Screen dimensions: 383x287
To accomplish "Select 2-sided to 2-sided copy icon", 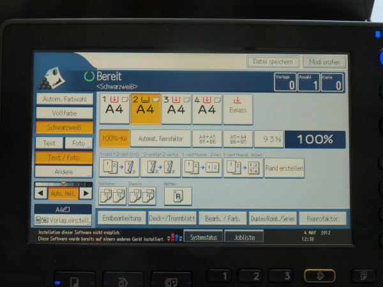I will click(x=160, y=168).
